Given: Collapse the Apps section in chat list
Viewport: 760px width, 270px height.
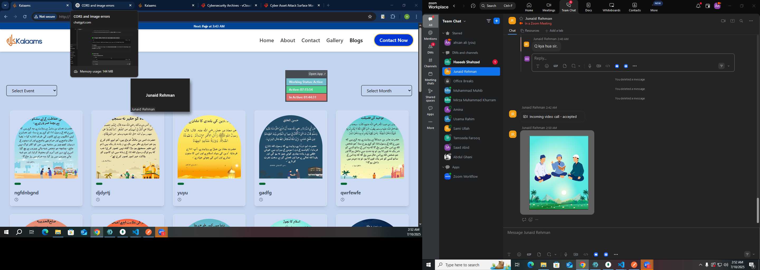Looking at the screenshot, I should (x=443, y=167).
